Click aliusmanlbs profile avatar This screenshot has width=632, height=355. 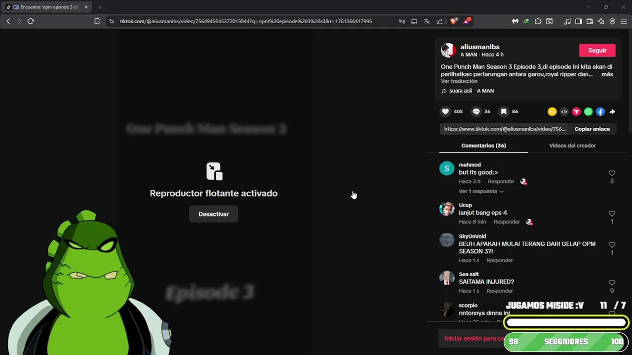point(448,50)
